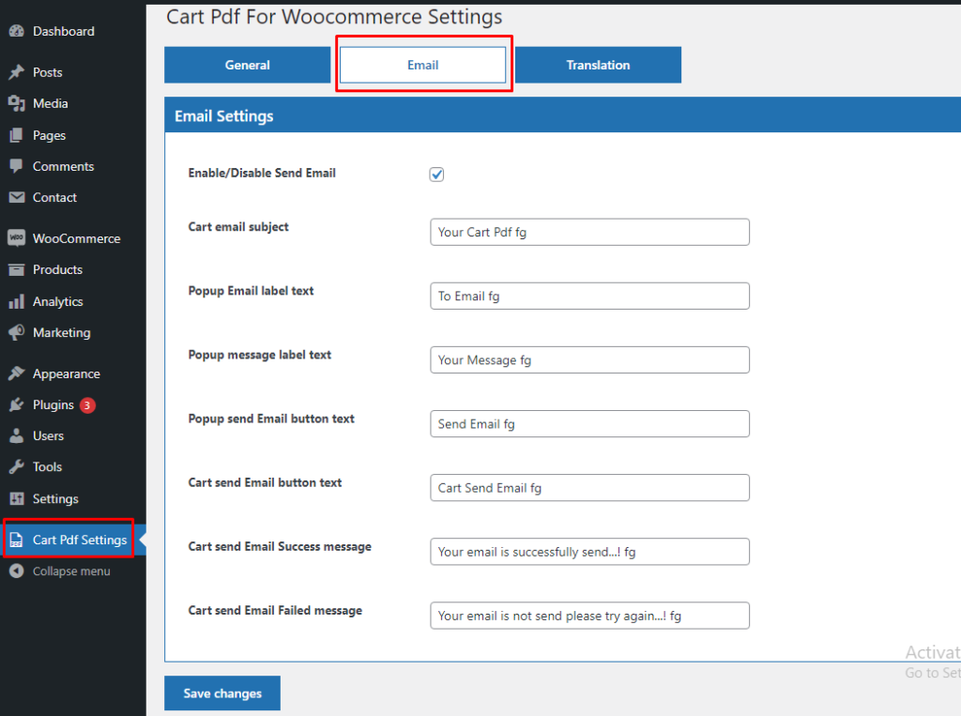Image resolution: width=961 pixels, height=716 pixels.
Task: Click the Marketing megaphone icon
Action: (x=17, y=332)
